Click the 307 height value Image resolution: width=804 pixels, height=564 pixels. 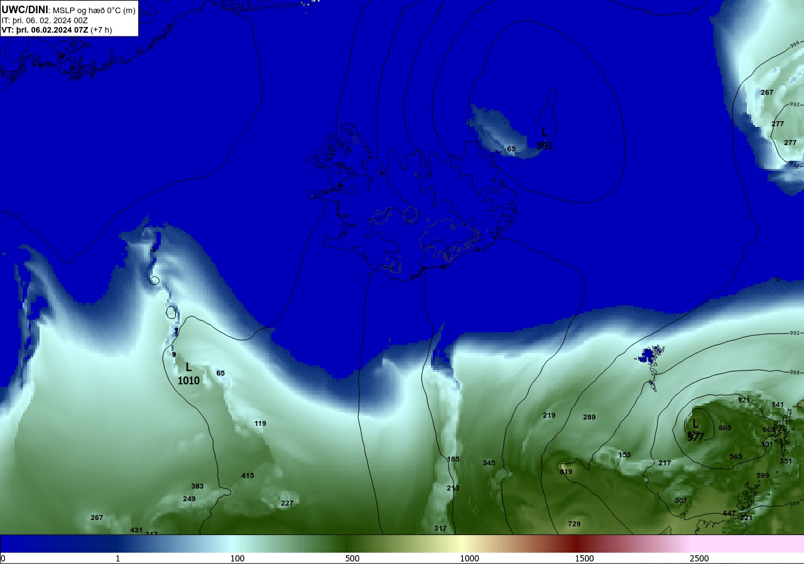coord(681,501)
